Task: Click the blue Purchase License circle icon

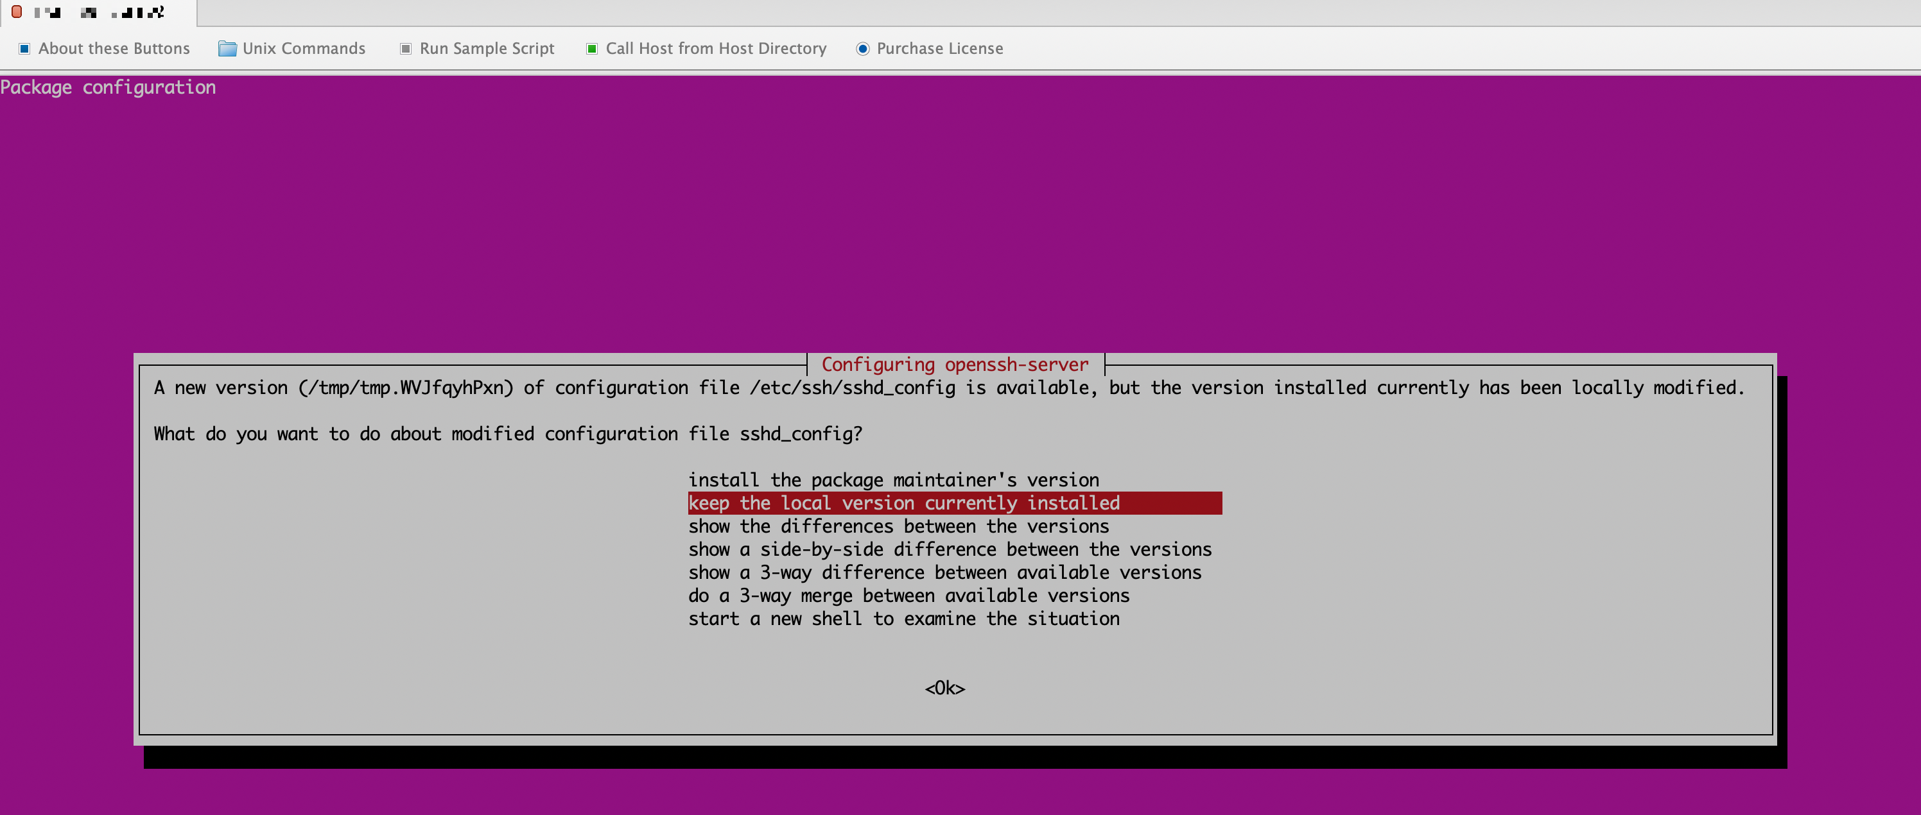Action: point(862,49)
